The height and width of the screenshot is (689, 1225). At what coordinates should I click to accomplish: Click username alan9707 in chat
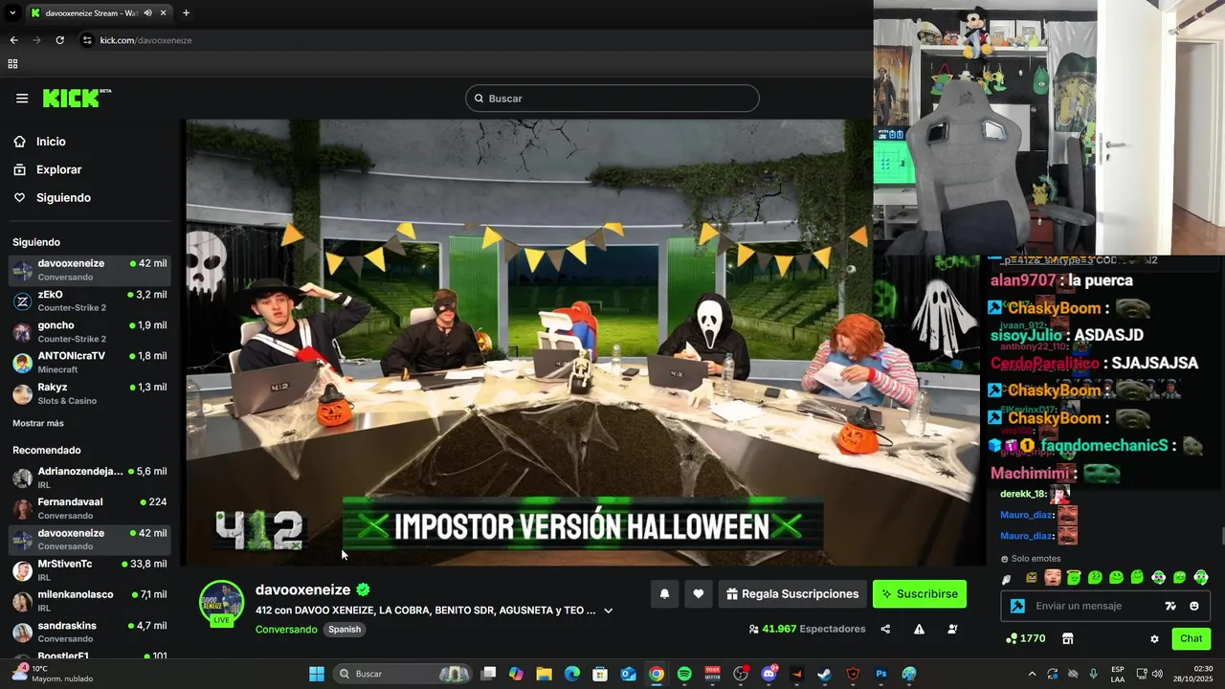pyautogui.click(x=1022, y=280)
